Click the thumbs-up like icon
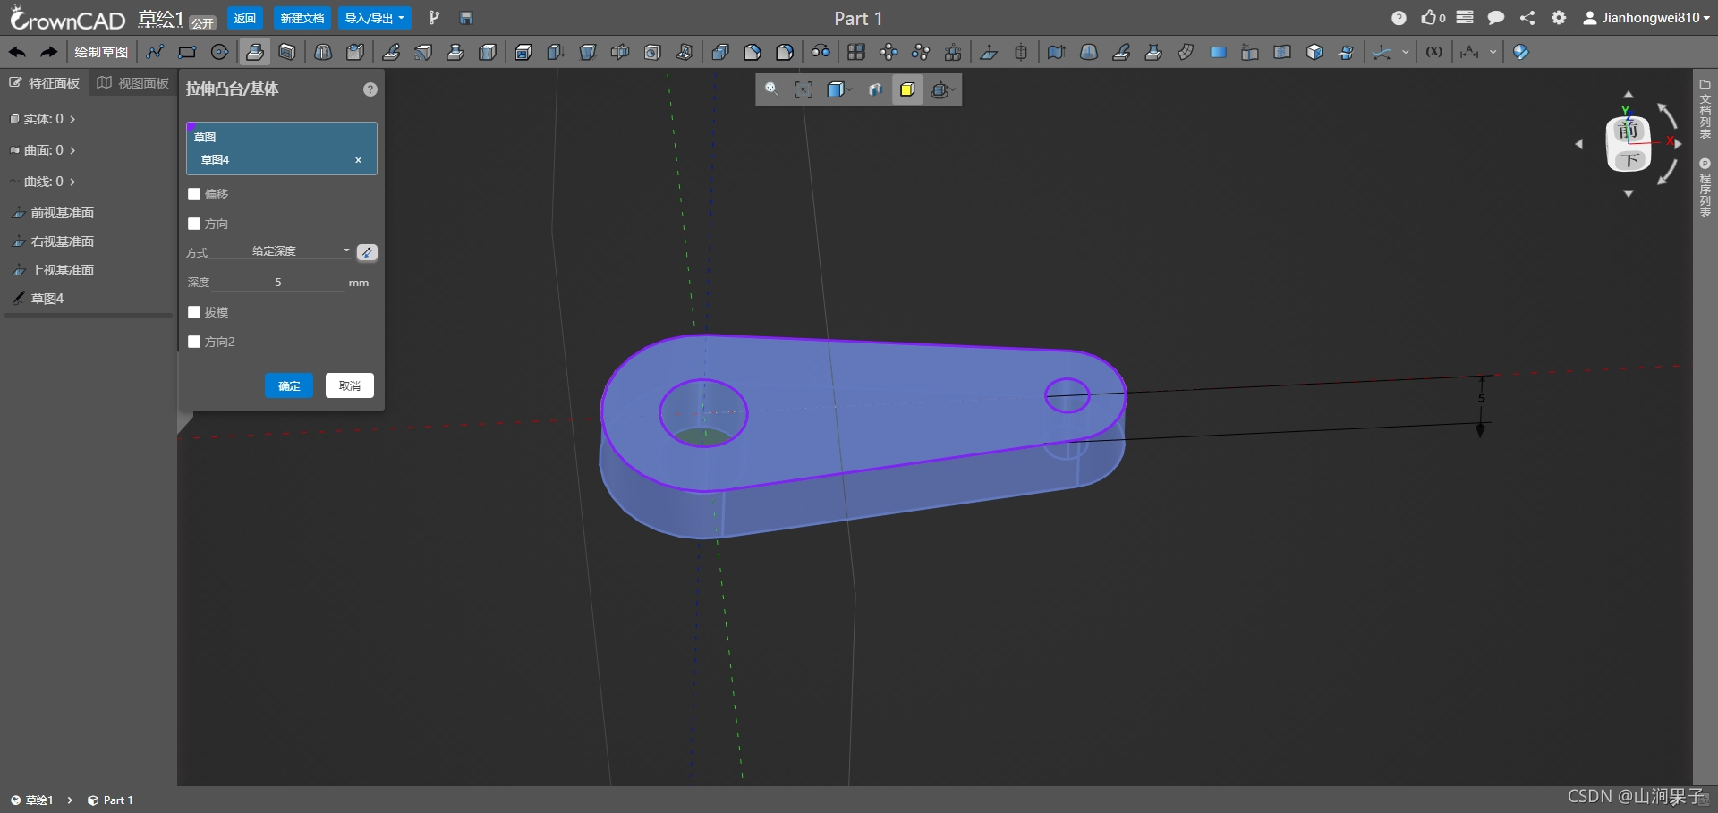This screenshot has height=813, width=1718. click(1428, 17)
